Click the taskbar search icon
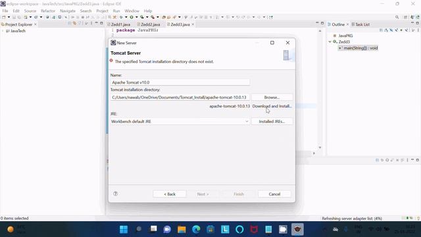Image resolution: width=421 pixels, height=237 pixels. (x=139, y=229)
